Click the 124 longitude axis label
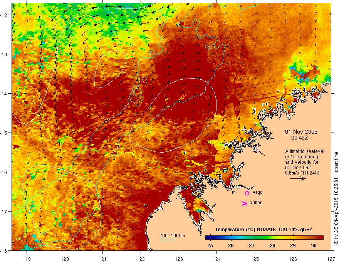This screenshot has height=262, width=339. tap(217, 259)
